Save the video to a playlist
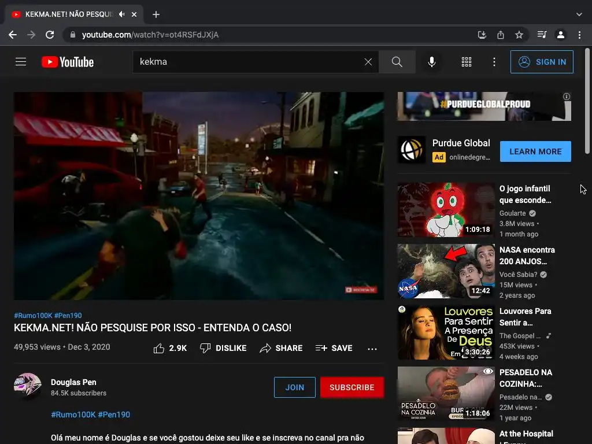592x444 pixels. [x=334, y=348]
